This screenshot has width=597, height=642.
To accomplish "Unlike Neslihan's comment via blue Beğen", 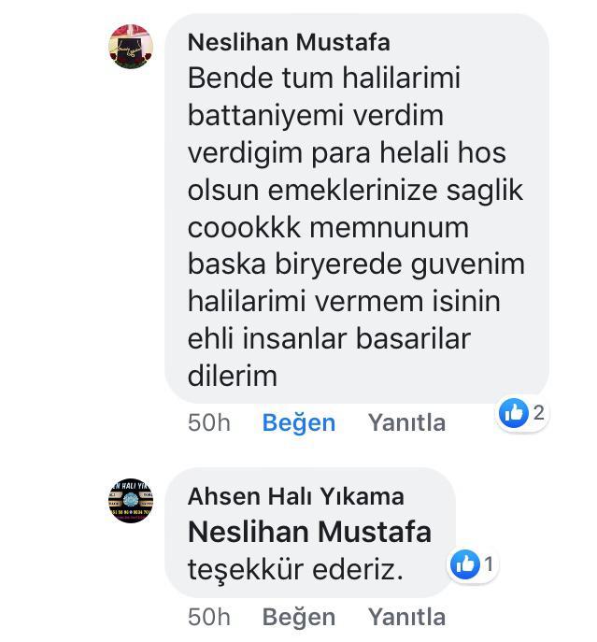I will coord(299,423).
